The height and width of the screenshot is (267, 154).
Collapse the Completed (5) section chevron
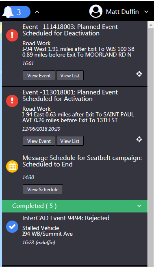click(139, 206)
